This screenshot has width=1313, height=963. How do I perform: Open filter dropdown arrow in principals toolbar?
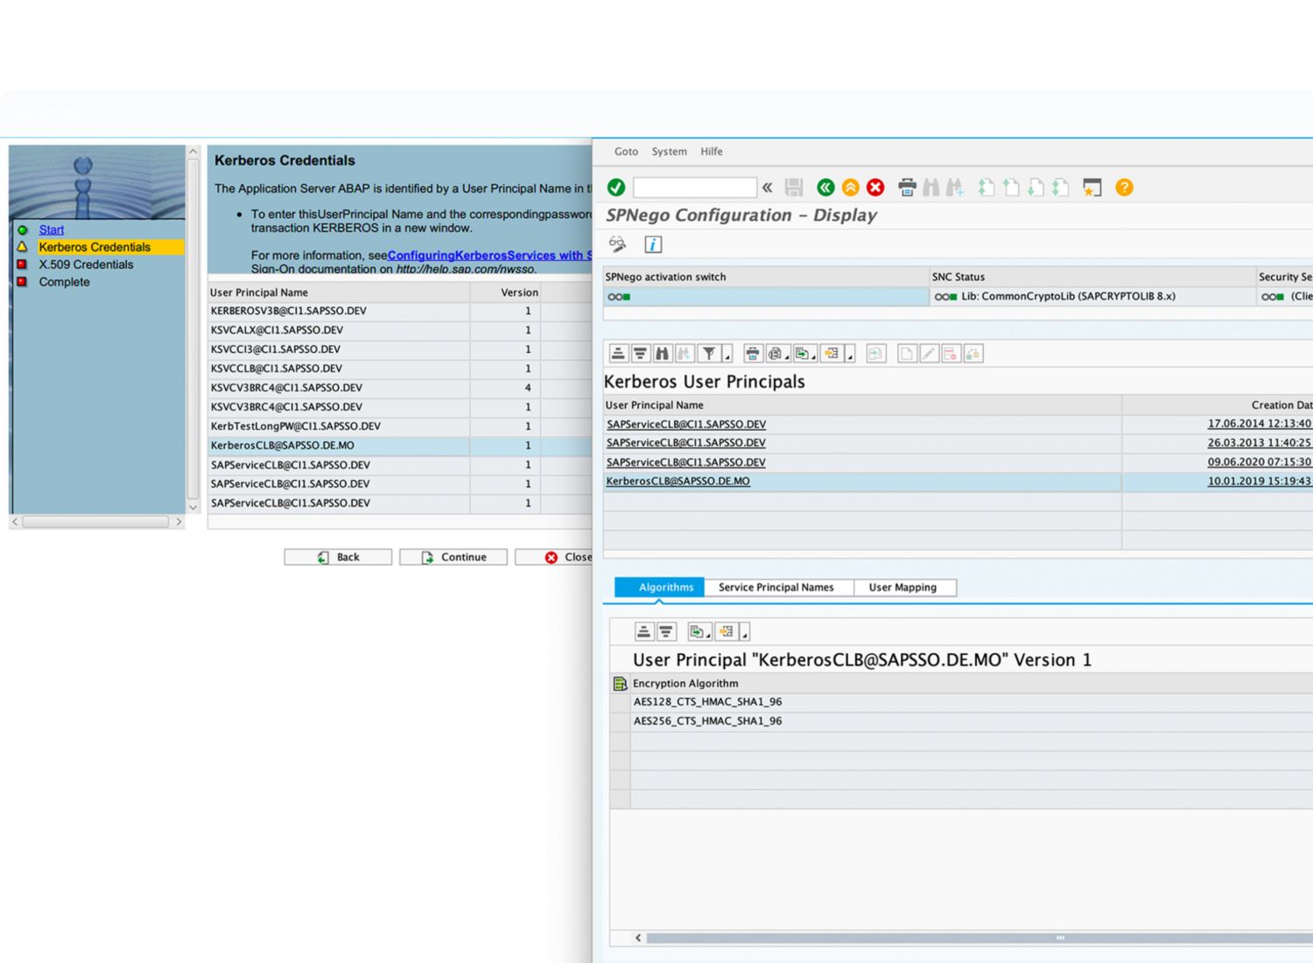pyautogui.click(x=727, y=356)
